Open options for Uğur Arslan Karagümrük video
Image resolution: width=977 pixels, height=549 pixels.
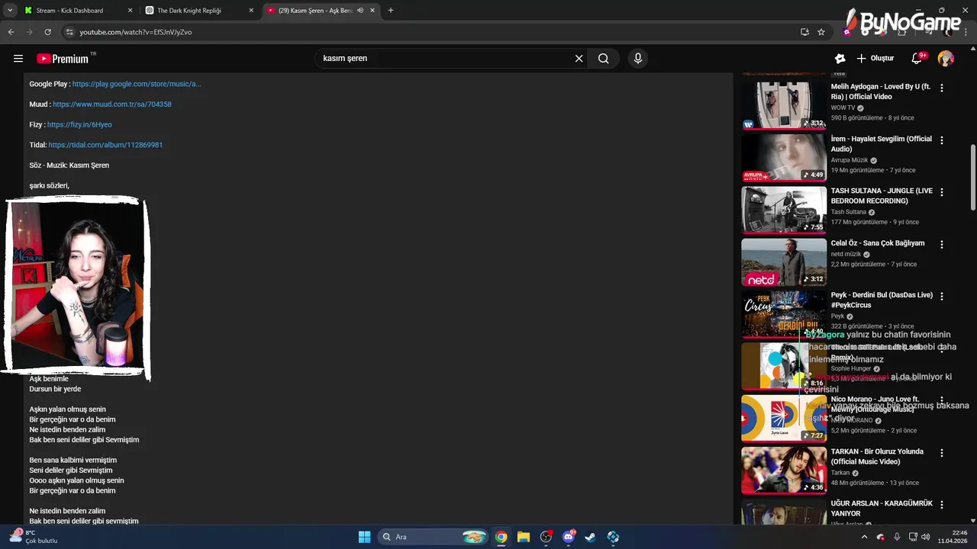[x=941, y=505]
